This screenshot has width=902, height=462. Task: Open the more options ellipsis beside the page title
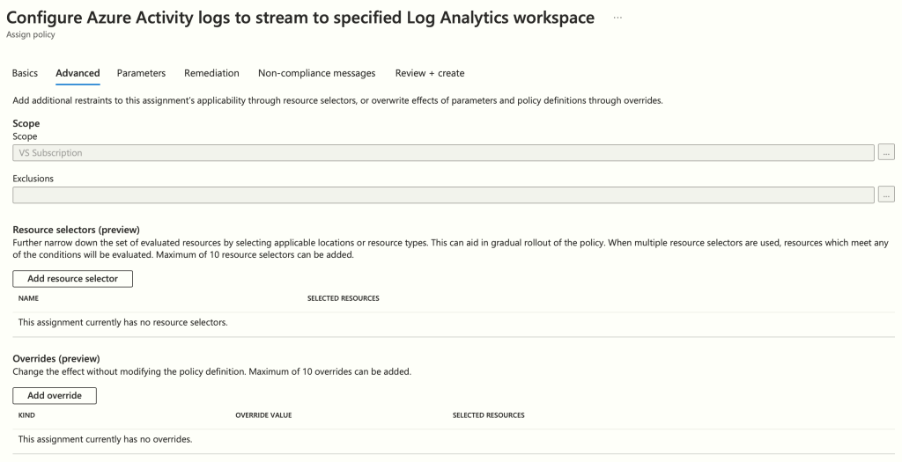tap(617, 18)
